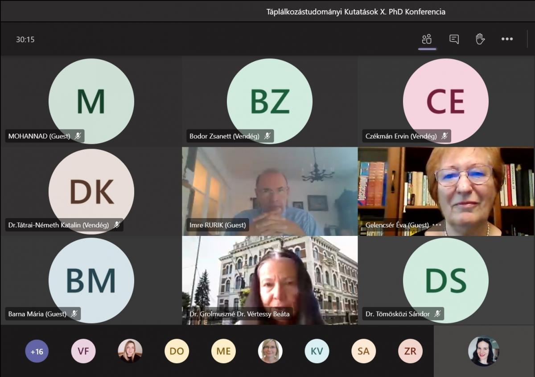Show the +16 additional participants
Screen dimensions: 535x377
37,352
